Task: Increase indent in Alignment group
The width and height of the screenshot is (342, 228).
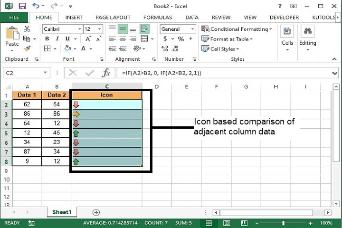Action: tap(123, 48)
